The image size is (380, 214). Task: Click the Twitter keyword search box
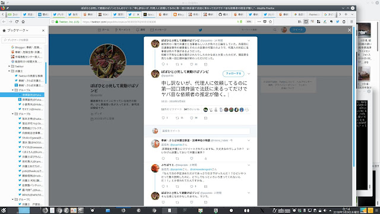(x=258, y=30)
